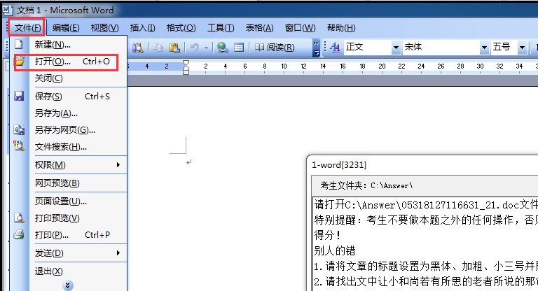
Task: Open the 宋体 font name dropdown
Action: (483, 48)
